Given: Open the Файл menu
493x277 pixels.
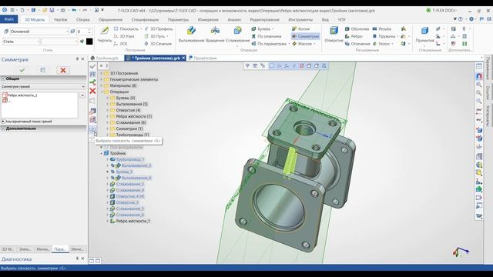Looking at the screenshot, I should coord(8,19).
